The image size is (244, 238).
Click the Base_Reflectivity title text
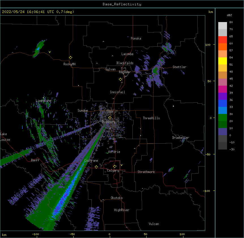click(122, 4)
